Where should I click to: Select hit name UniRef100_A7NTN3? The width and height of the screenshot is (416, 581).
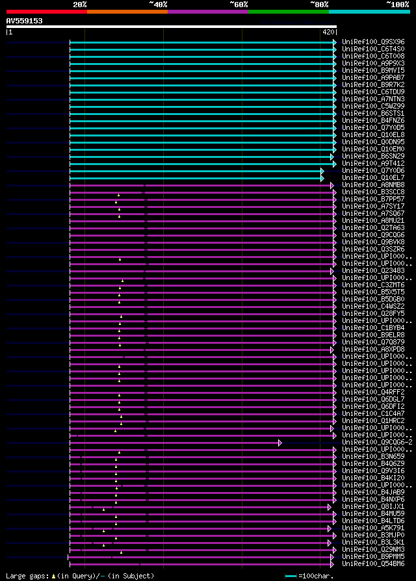coord(373,99)
